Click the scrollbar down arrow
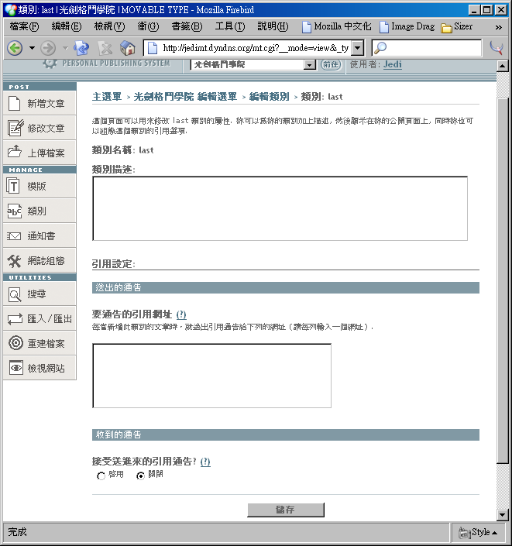The image size is (512, 546). click(502, 515)
